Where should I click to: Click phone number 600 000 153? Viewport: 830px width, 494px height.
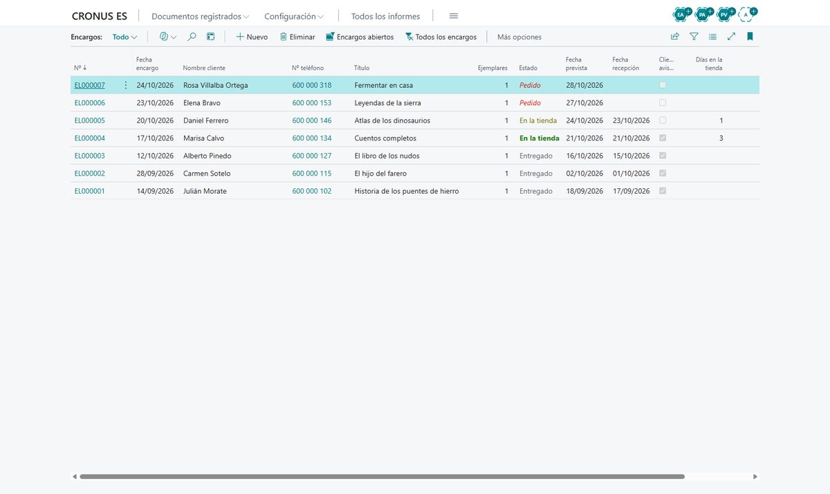[x=312, y=102]
